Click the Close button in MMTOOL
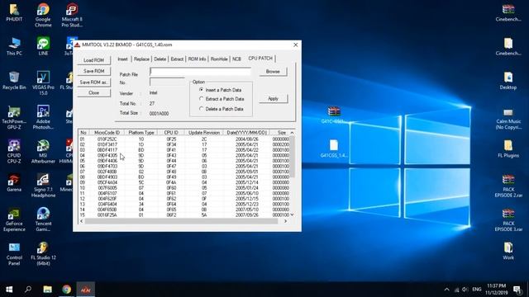The width and height of the screenshot is (529, 297). [x=93, y=92]
